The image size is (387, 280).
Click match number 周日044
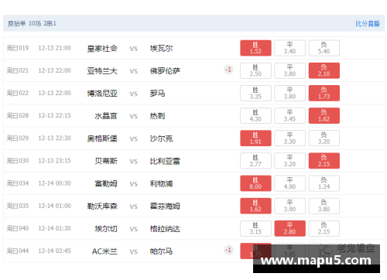point(18,251)
